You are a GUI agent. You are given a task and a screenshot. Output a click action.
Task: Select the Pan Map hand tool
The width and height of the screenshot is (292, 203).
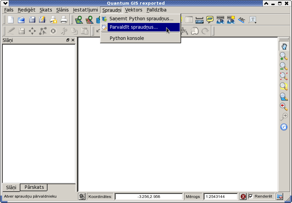pyautogui.click(x=284, y=46)
